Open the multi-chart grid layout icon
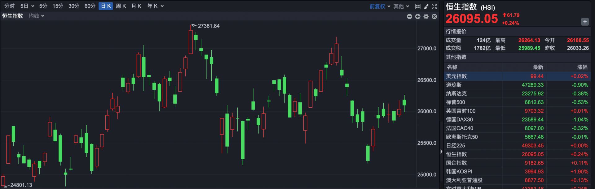This screenshot has height=189, width=595. (x=418, y=6)
